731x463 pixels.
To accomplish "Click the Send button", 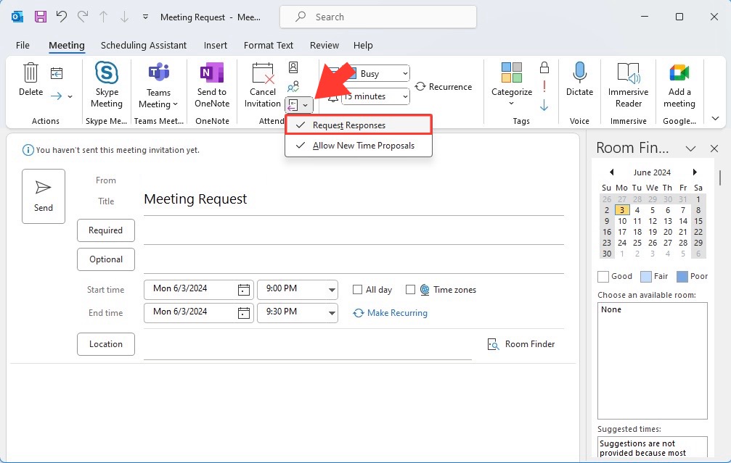I will [44, 196].
